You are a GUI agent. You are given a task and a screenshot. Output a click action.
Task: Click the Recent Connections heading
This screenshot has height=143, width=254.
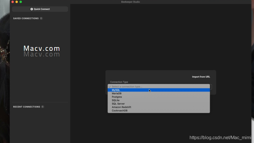click(x=27, y=107)
